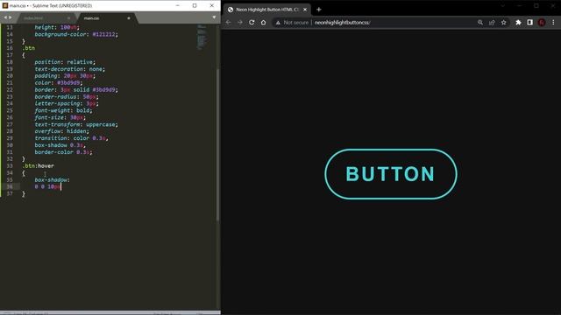Go to next tab arrow in Sublime

[11, 17]
